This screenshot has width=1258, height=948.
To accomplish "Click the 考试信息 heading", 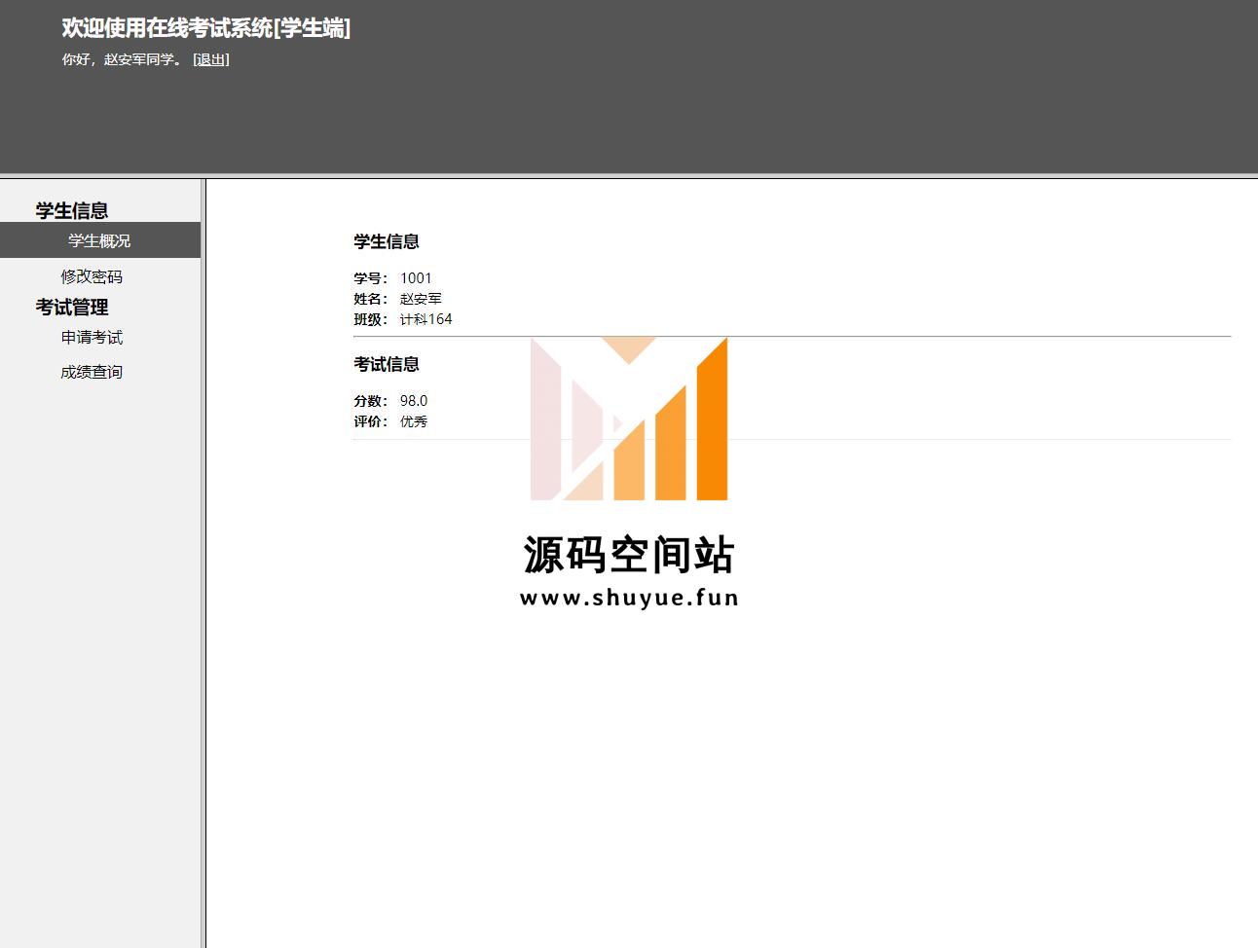I will pos(387,364).
